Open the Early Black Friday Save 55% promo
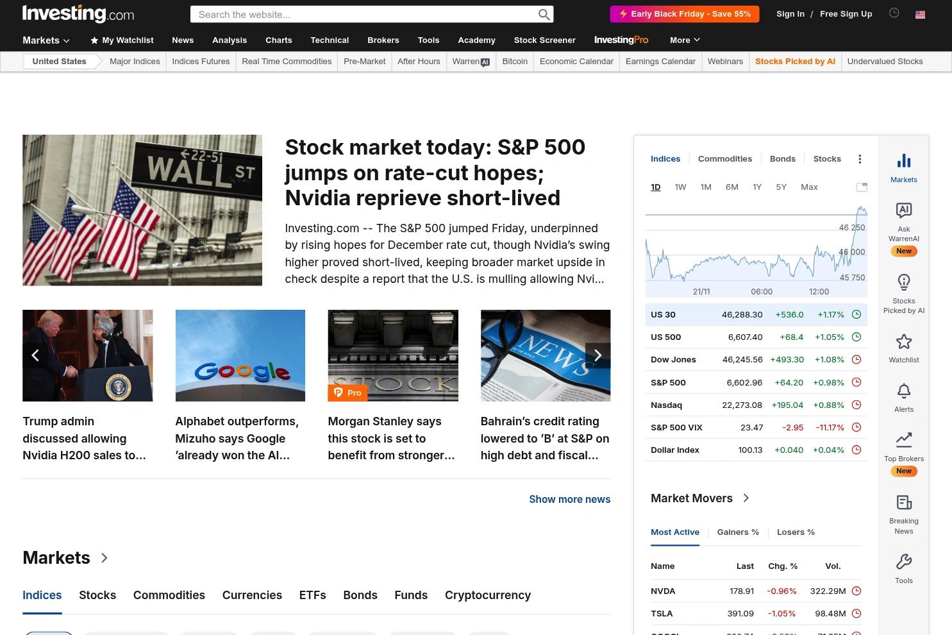 point(684,13)
